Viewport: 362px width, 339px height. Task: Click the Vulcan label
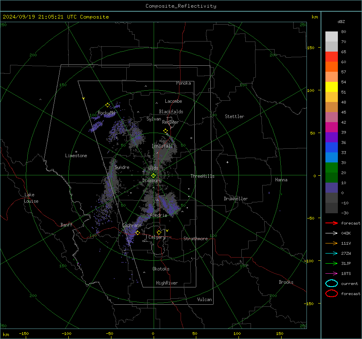[204, 299]
